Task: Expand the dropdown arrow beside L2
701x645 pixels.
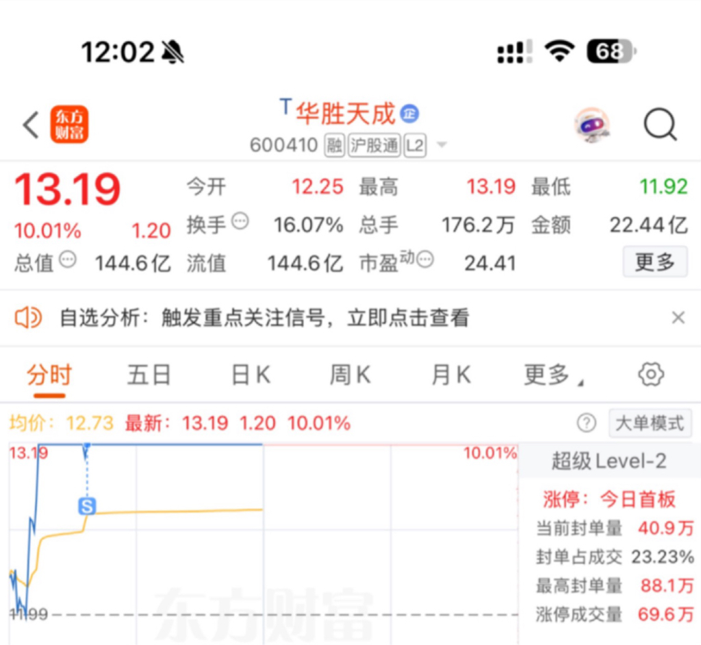Action: (442, 145)
